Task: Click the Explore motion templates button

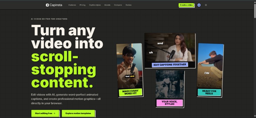Action: [78, 113]
